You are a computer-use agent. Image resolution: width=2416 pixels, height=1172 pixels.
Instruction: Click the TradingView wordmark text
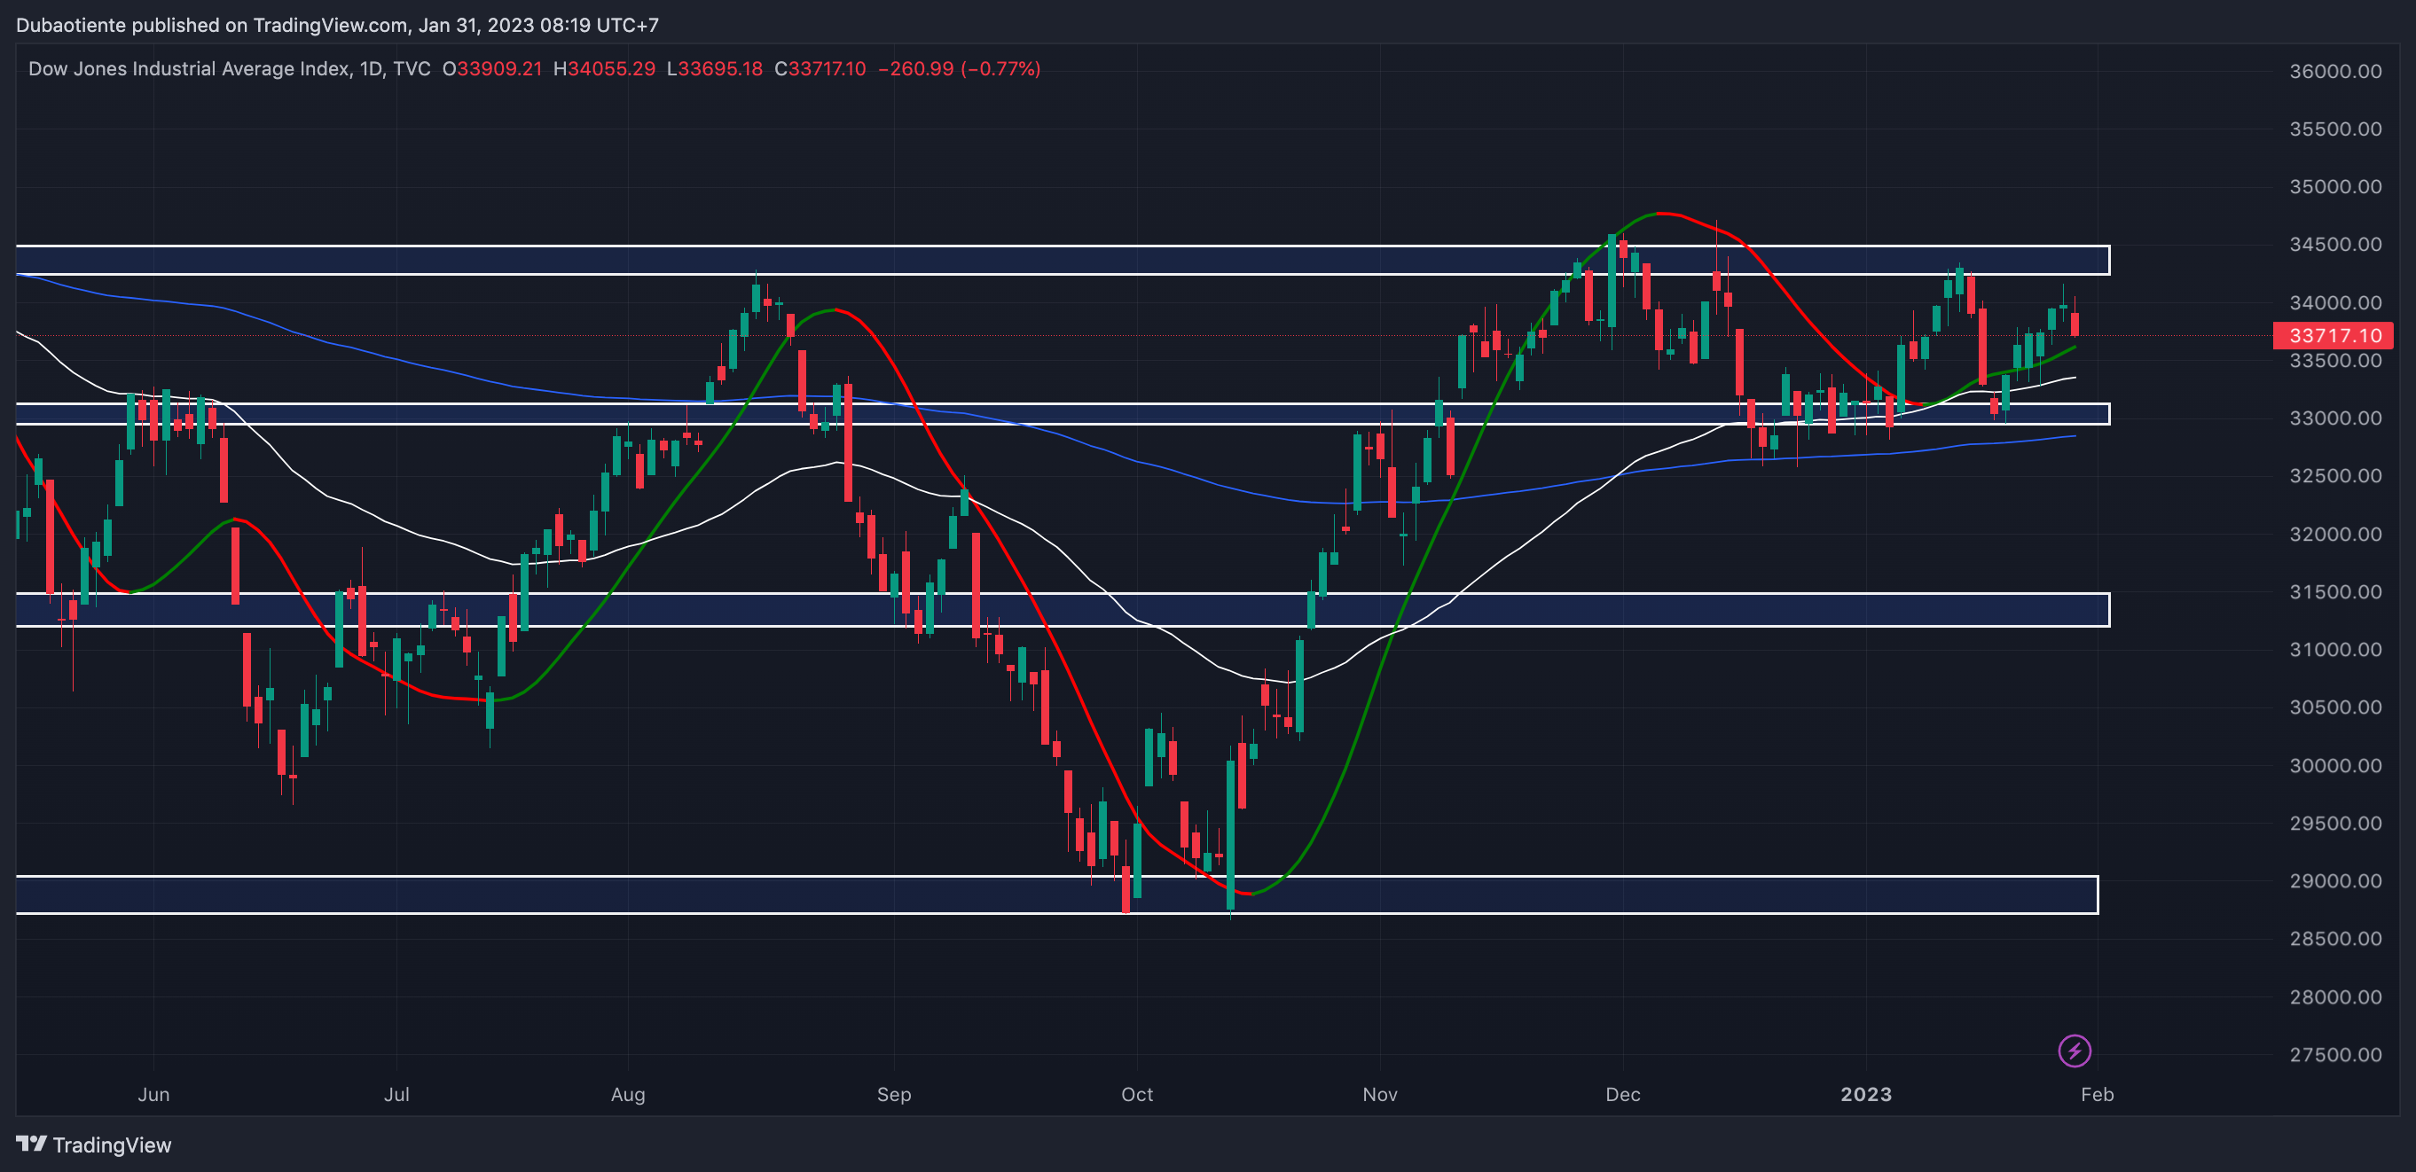coord(112,1145)
